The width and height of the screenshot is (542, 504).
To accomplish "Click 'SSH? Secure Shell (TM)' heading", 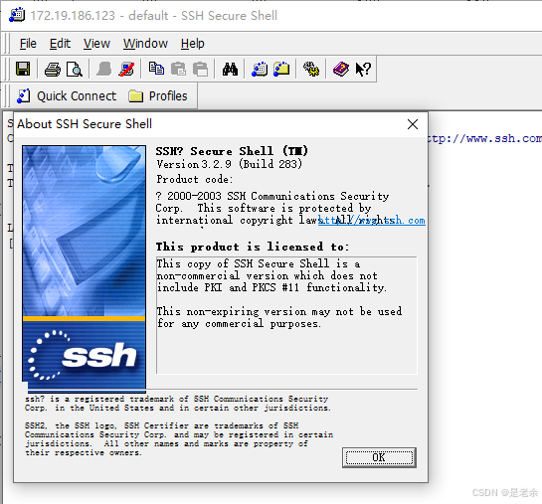I will [x=232, y=151].
